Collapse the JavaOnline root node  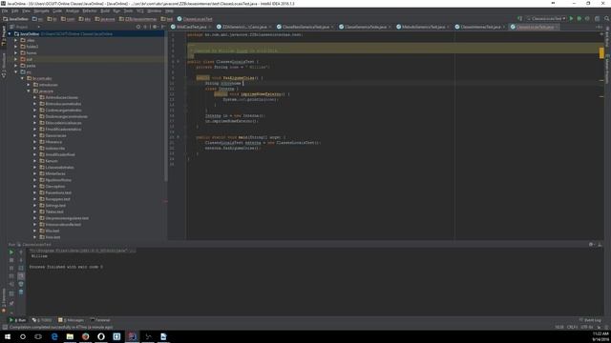pyautogui.click(x=10, y=34)
